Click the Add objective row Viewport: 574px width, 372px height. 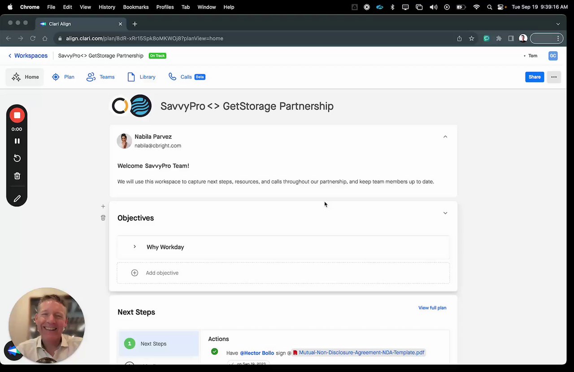click(283, 273)
